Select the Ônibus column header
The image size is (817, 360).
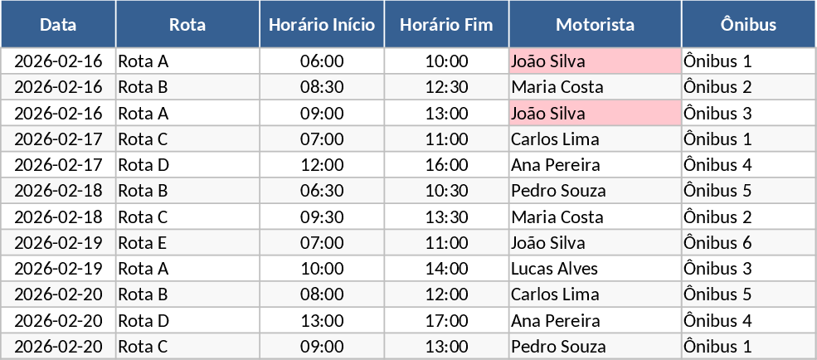tap(748, 24)
